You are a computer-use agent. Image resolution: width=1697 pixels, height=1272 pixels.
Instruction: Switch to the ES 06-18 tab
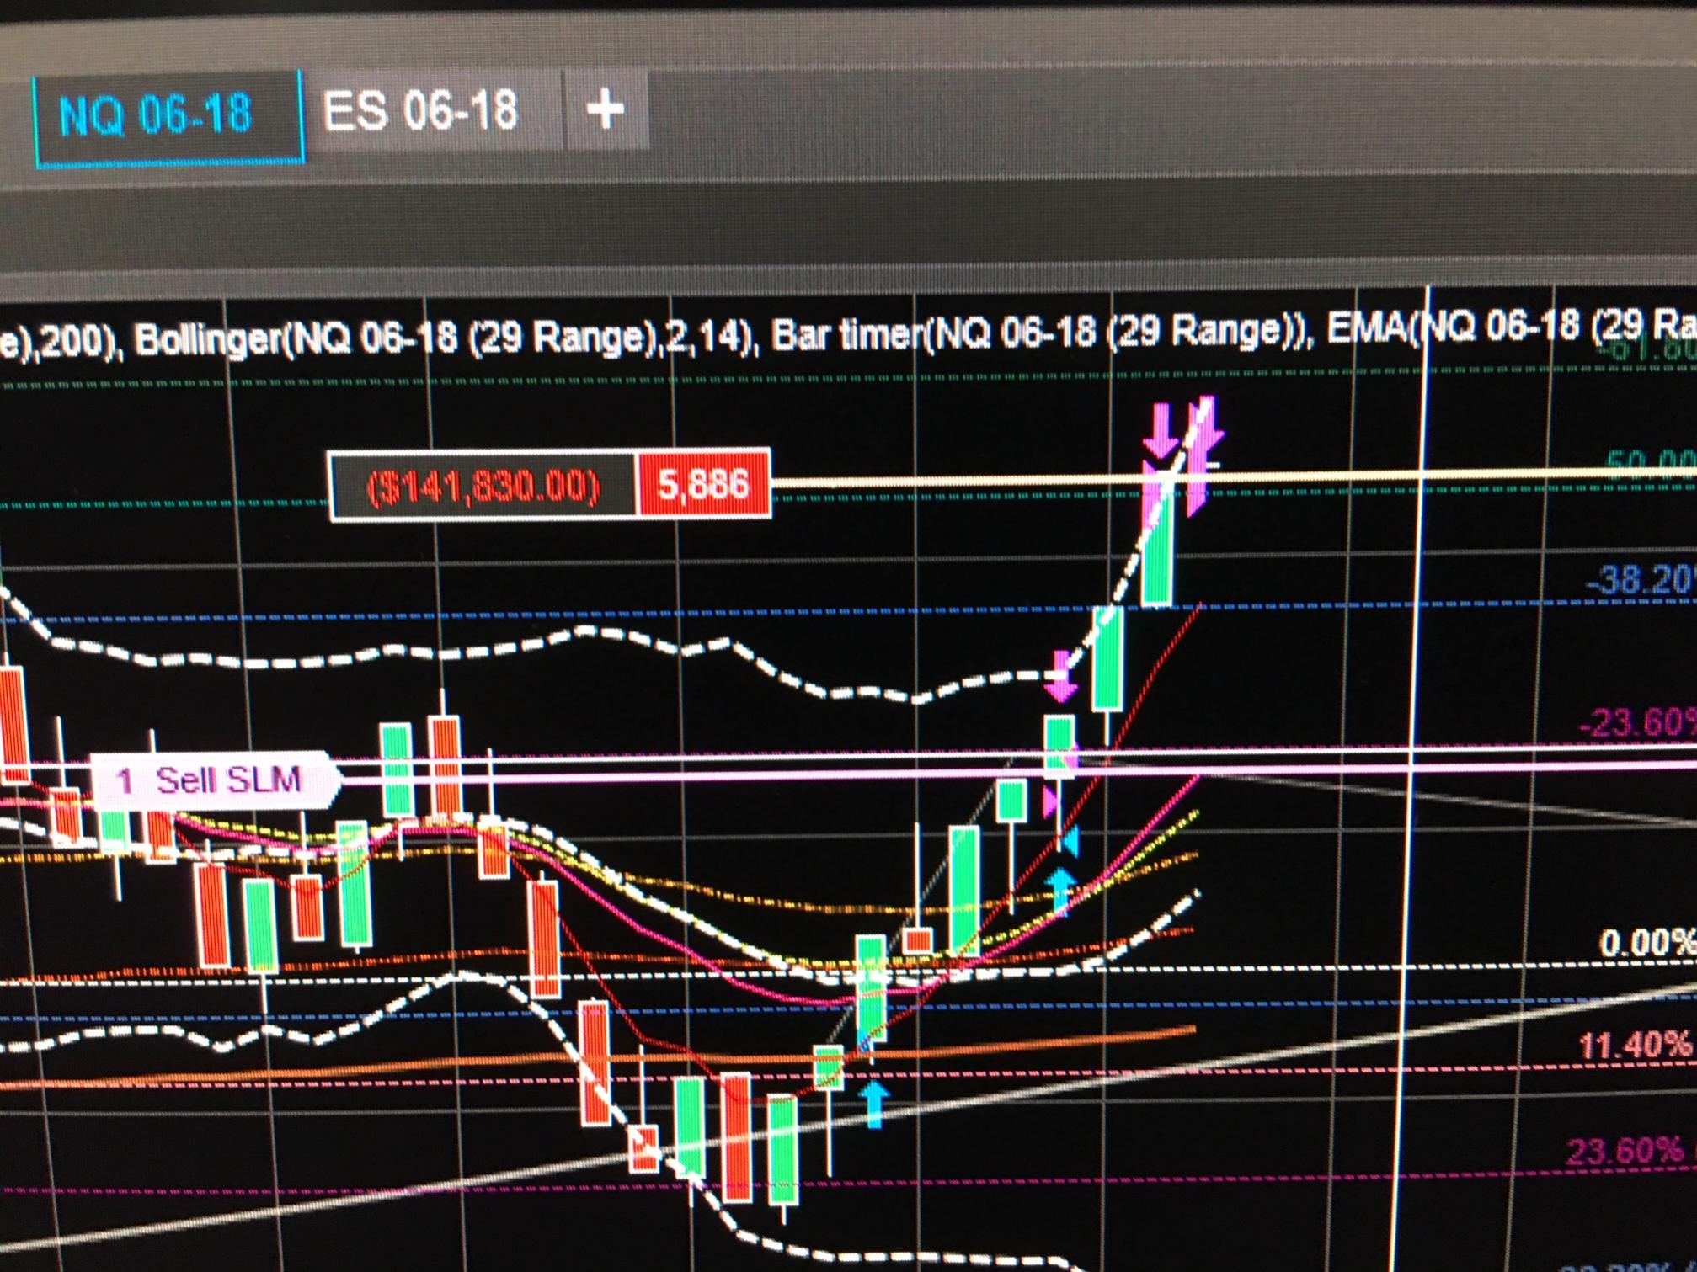pyautogui.click(x=420, y=112)
